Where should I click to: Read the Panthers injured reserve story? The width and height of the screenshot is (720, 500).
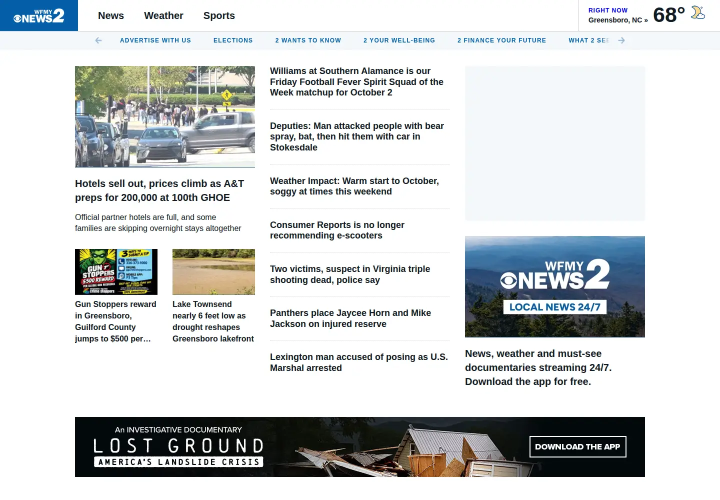350,318
